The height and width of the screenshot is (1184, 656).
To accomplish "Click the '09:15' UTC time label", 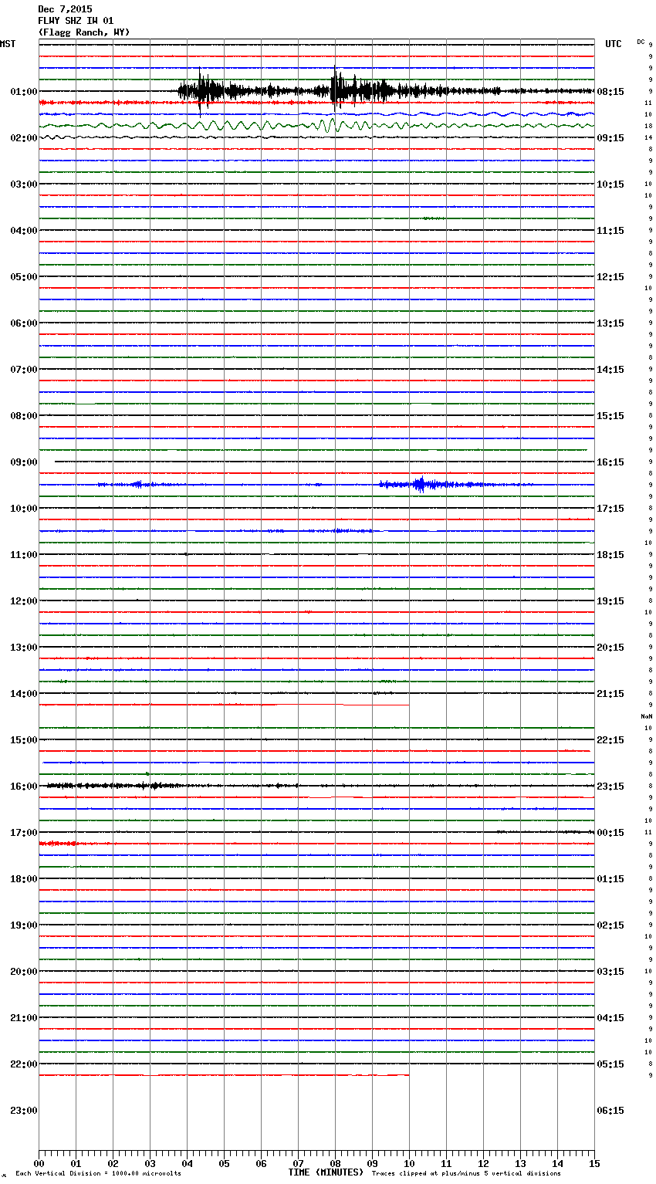I will [x=610, y=138].
